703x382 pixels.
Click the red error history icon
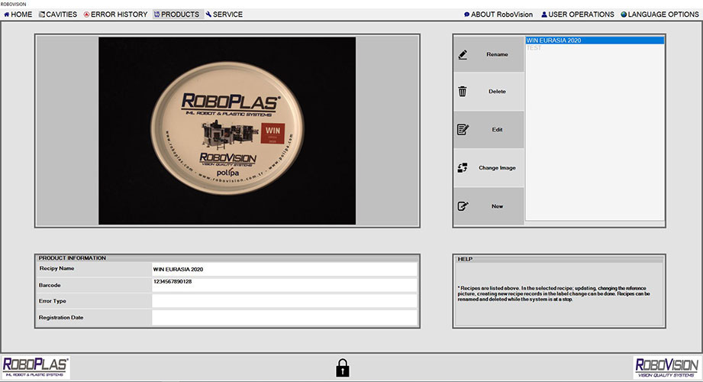pyautogui.click(x=86, y=15)
